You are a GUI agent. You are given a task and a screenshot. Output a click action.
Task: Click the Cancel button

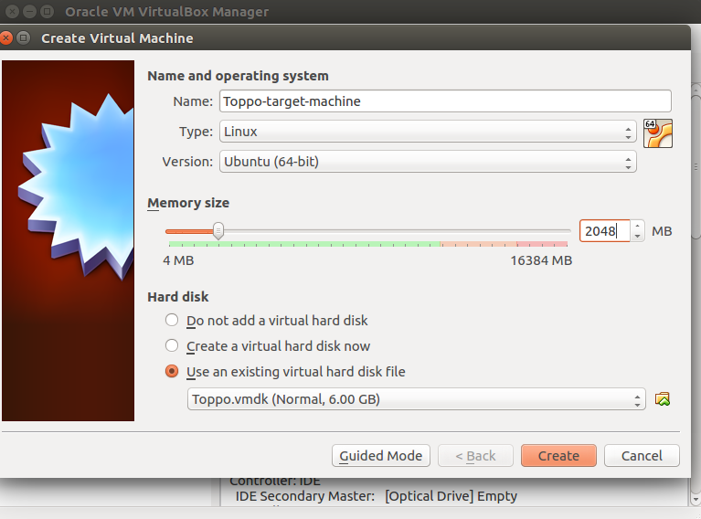[642, 456]
